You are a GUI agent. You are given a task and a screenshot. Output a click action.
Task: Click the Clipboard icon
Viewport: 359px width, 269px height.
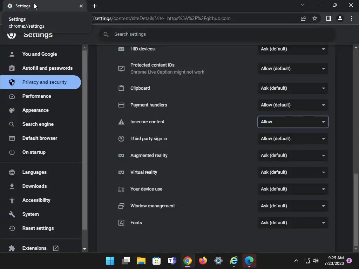pos(121,88)
